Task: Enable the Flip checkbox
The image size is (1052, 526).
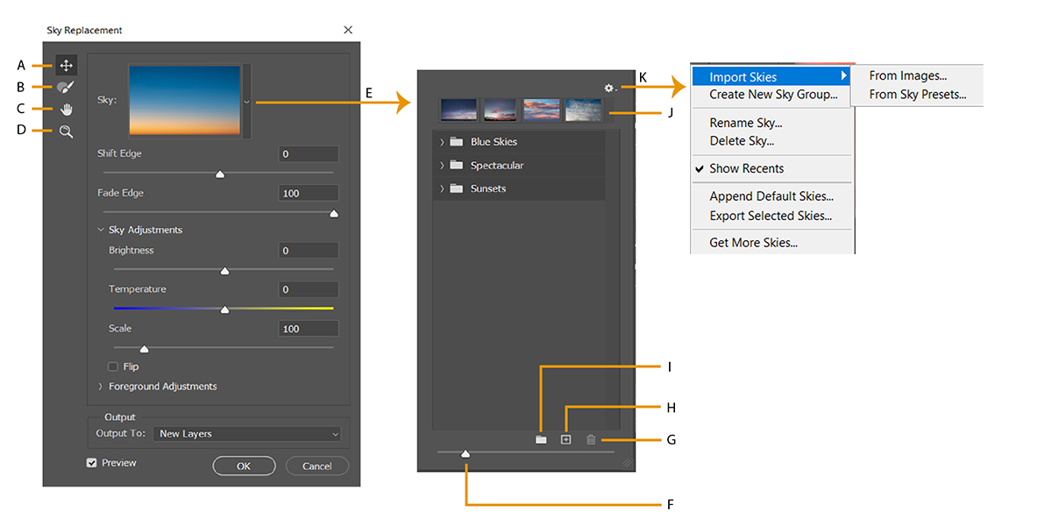Action: (112, 366)
